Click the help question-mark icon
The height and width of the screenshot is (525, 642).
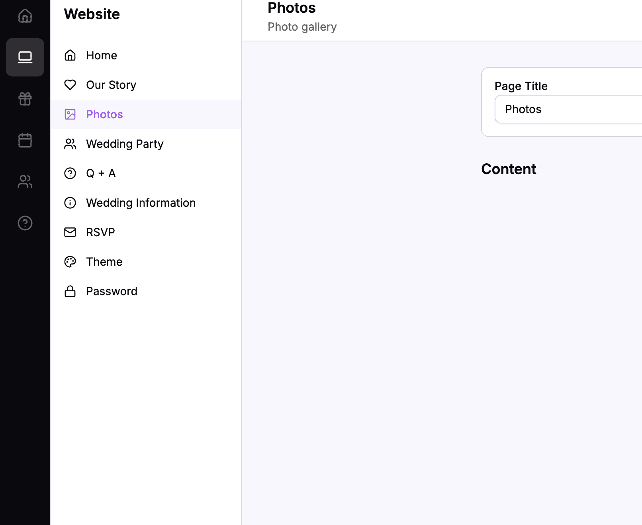(x=25, y=223)
